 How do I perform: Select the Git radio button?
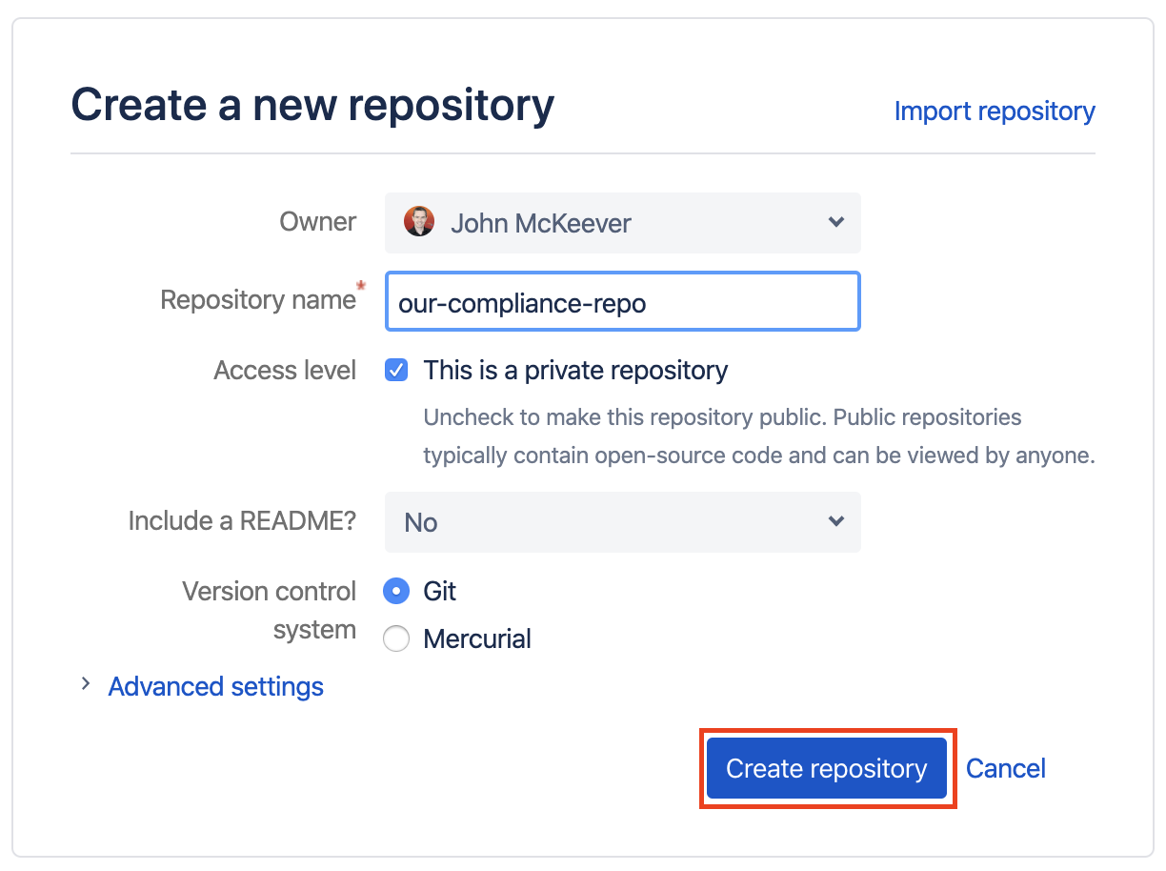(396, 591)
